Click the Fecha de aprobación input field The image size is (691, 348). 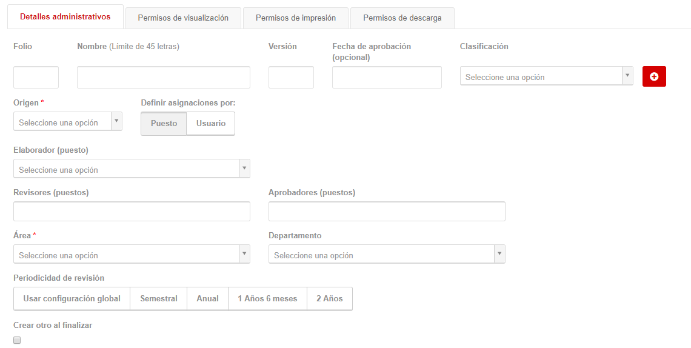pos(387,78)
